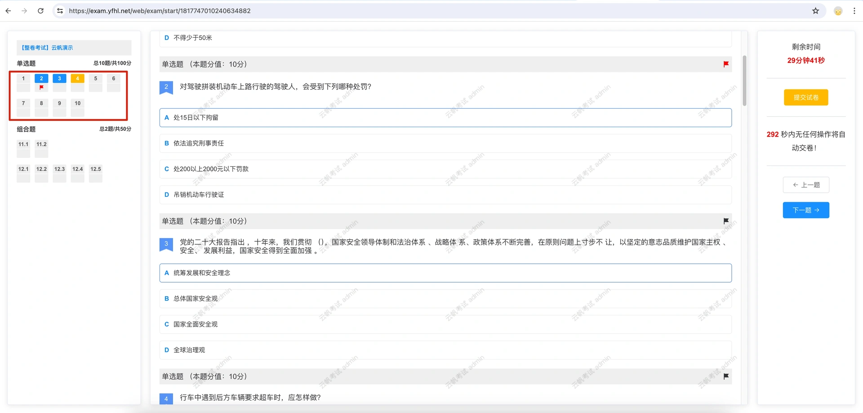Open combined question 11.2
863x413 pixels.
pos(41,148)
